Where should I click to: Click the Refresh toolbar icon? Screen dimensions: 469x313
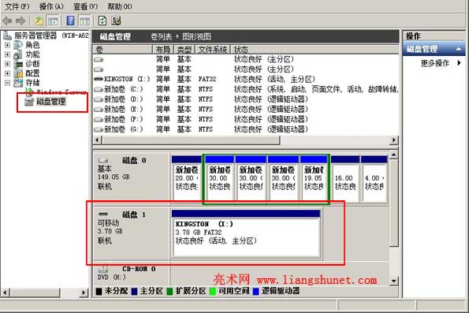click(x=102, y=20)
